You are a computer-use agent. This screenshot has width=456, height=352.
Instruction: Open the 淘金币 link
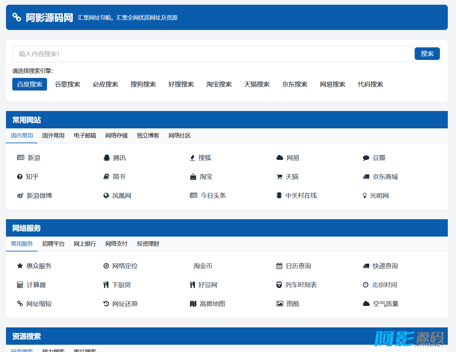click(203, 266)
